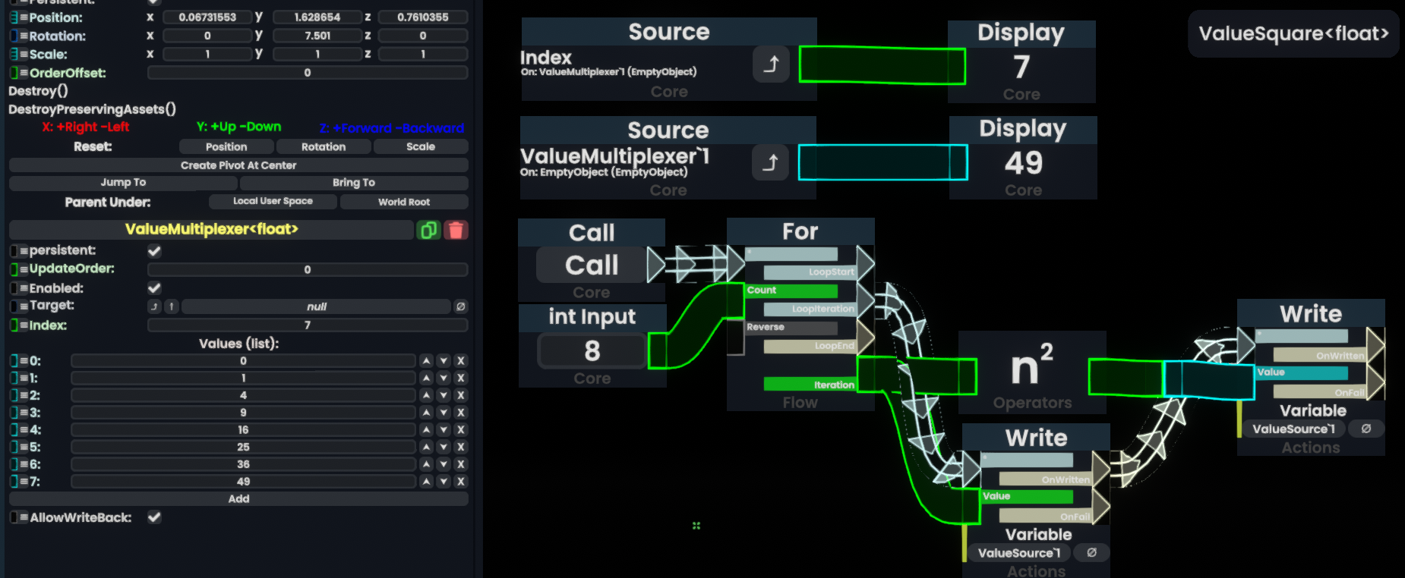Open the Index field's drive handle menu
Image resolution: width=1405 pixels, height=578 pixels.
14,325
